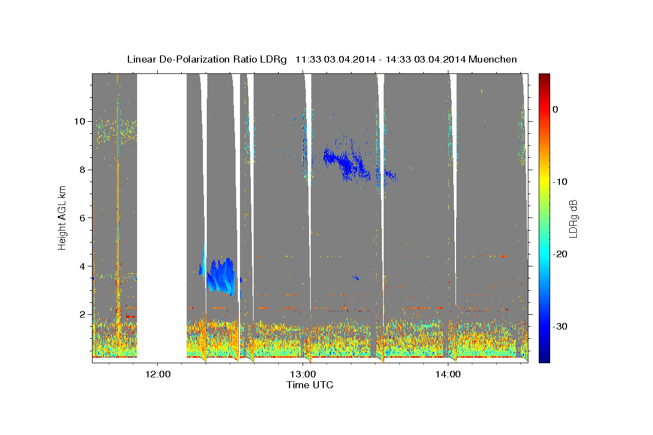This screenshot has height=435, width=653.
Task: Click the colorbar tick value '-10'
Action: click(560, 182)
